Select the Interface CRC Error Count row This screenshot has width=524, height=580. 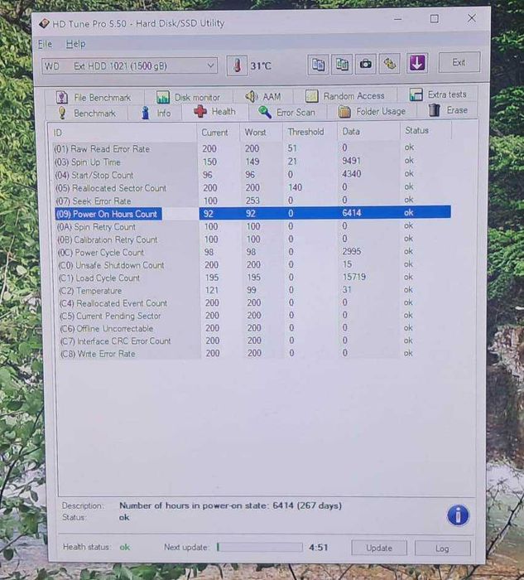tap(255, 341)
